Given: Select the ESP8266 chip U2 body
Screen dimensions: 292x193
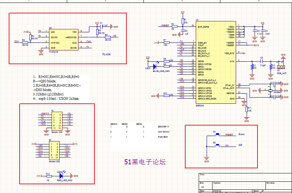Looking at the screenshot, I should coord(216,62).
